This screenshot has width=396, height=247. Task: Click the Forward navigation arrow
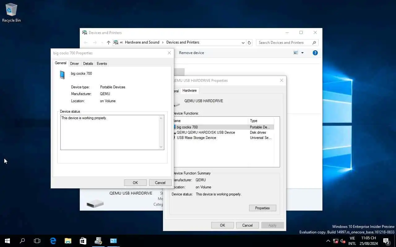point(95,43)
